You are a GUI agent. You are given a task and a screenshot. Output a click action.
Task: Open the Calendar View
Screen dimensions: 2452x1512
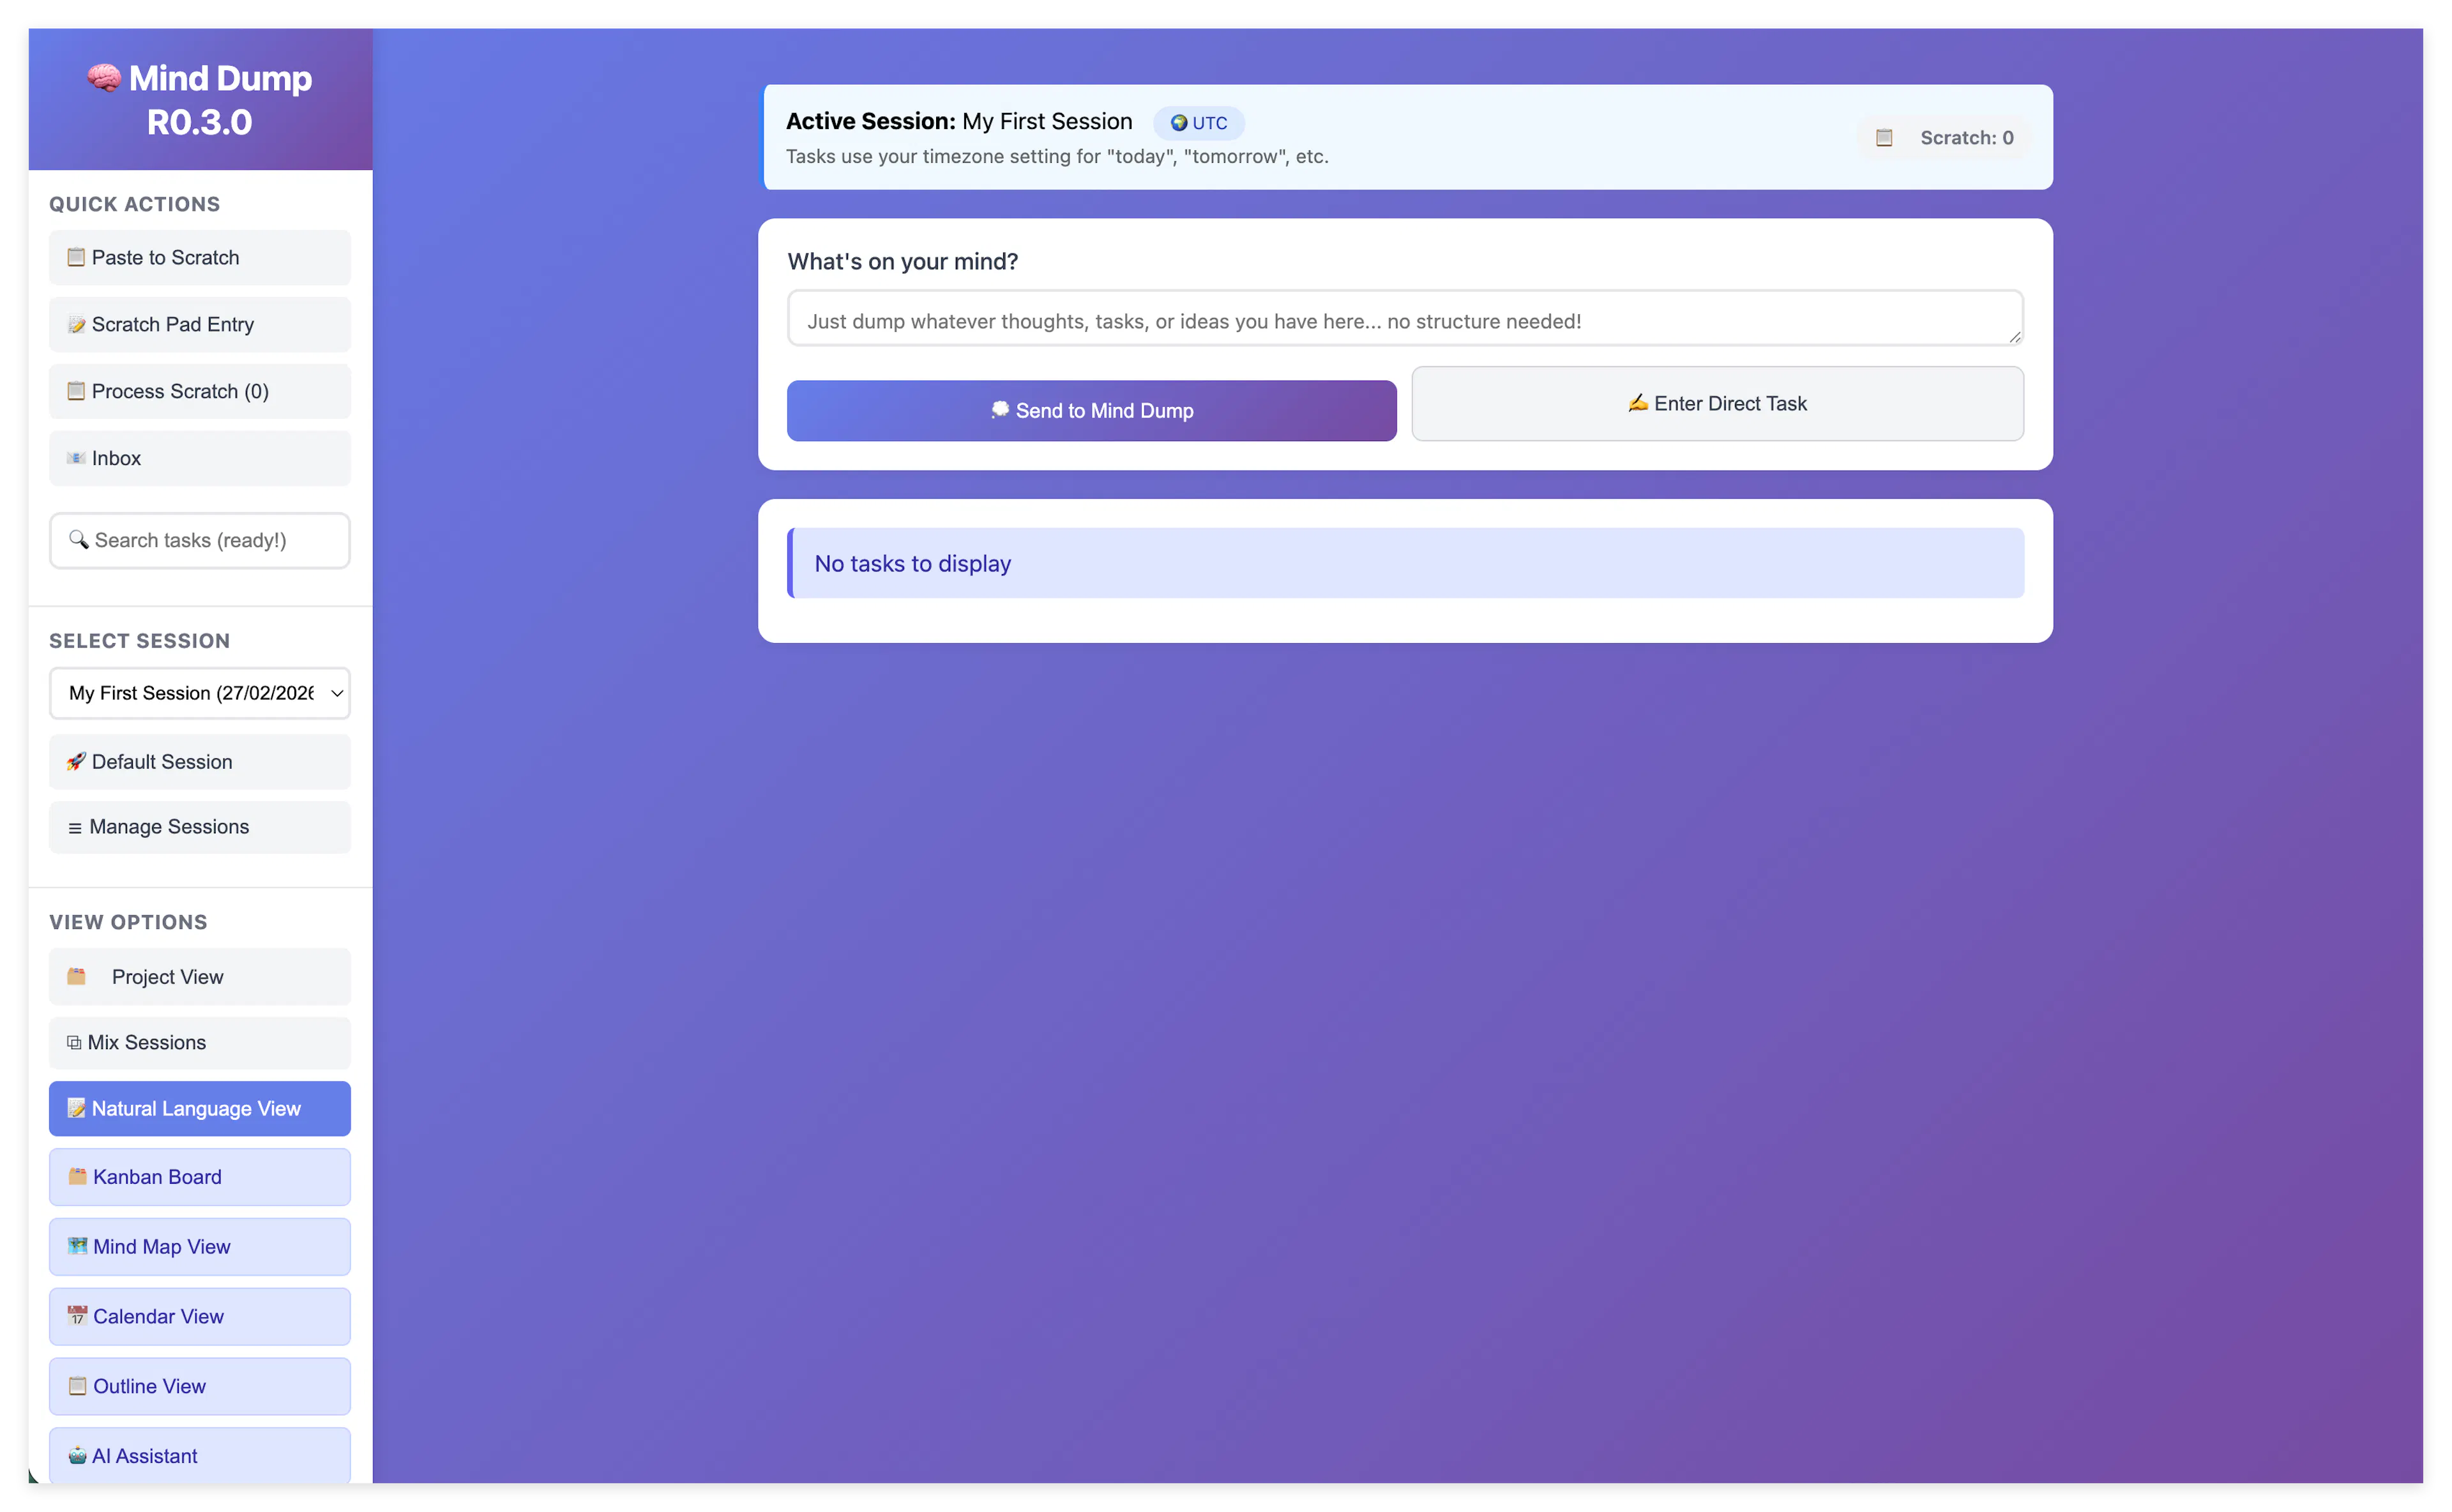[200, 1317]
